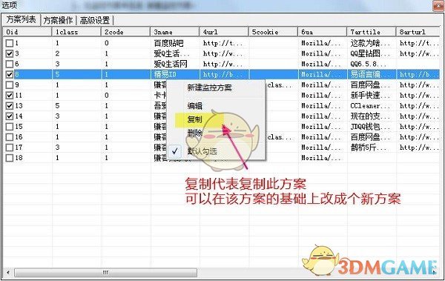Sort by the 7arttile column header

coord(372,32)
